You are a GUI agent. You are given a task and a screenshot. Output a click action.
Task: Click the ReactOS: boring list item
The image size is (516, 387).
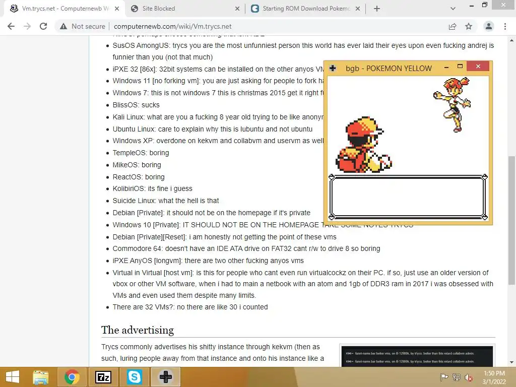pos(139,177)
